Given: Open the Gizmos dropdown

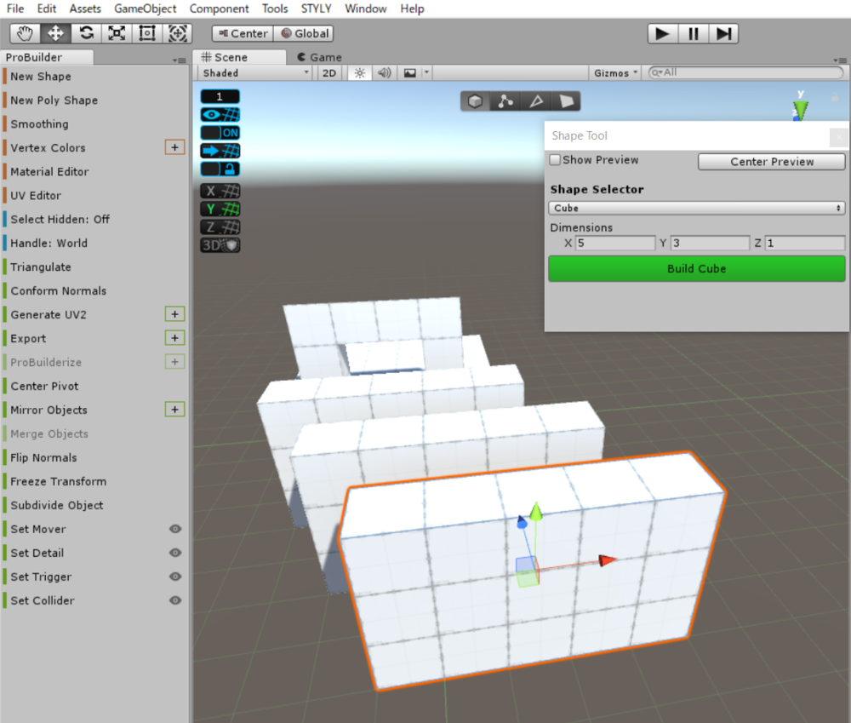Looking at the screenshot, I should (614, 72).
